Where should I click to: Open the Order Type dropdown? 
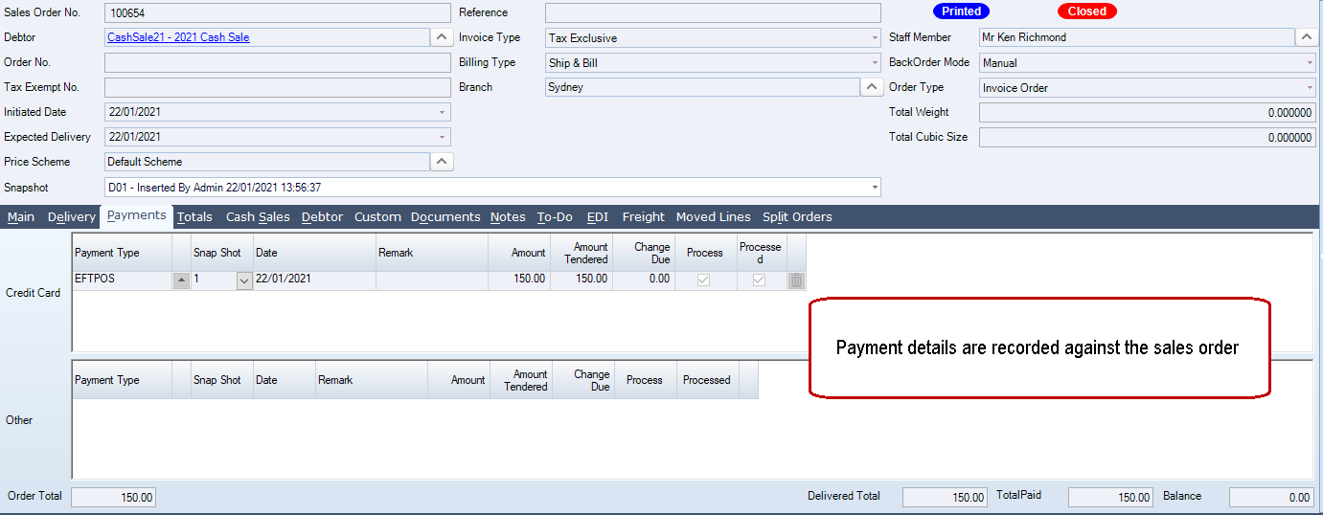point(1310,88)
